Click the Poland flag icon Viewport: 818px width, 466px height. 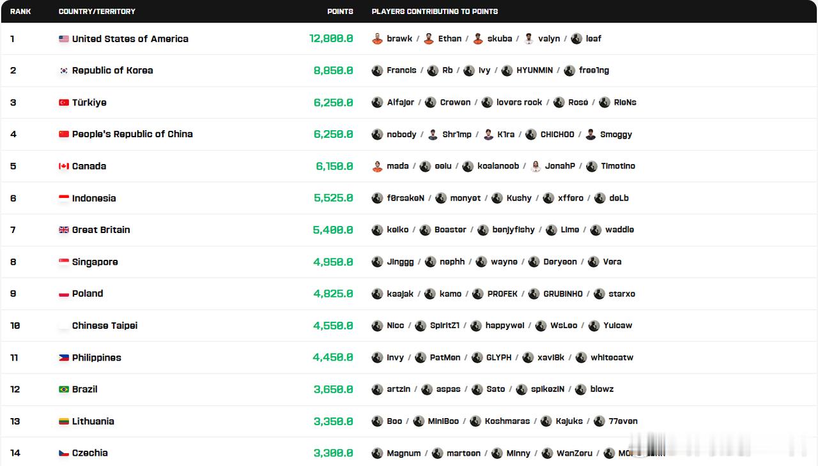[64, 294]
